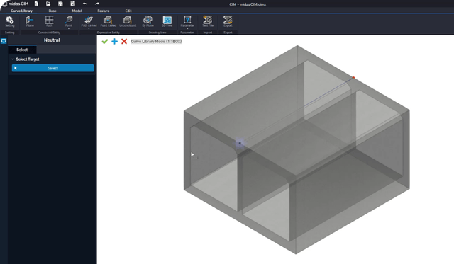Switch drawing view to By Plane
This screenshot has height=264, width=454.
pyautogui.click(x=148, y=21)
